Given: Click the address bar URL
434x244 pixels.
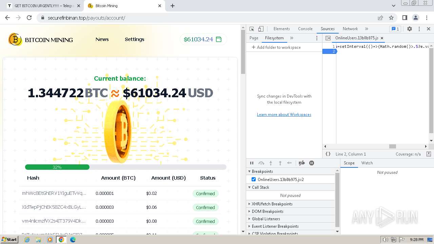Looking at the screenshot, I should coord(86,18).
